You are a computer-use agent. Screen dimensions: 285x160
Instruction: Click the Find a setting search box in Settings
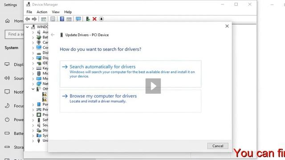tap(14, 34)
